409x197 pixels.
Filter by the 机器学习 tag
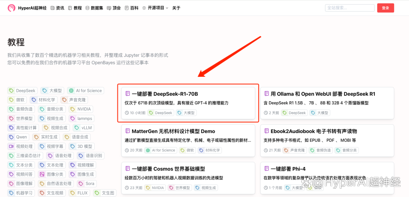tap(21, 193)
